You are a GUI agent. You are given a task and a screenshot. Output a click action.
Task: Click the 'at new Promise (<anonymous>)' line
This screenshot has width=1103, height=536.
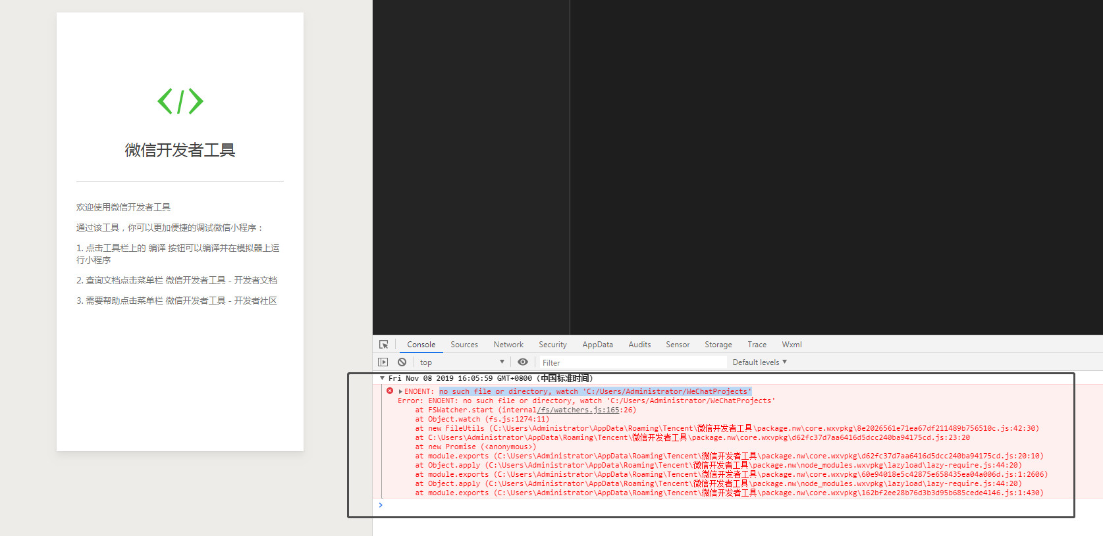pyautogui.click(x=475, y=447)
